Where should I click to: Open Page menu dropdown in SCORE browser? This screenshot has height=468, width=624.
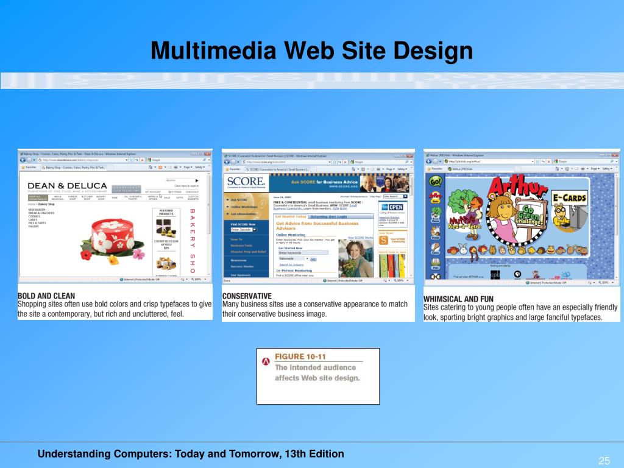390,169
